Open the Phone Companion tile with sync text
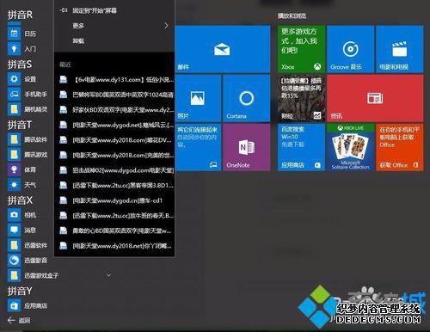This screenshot has height=332, width=430. 198,147
